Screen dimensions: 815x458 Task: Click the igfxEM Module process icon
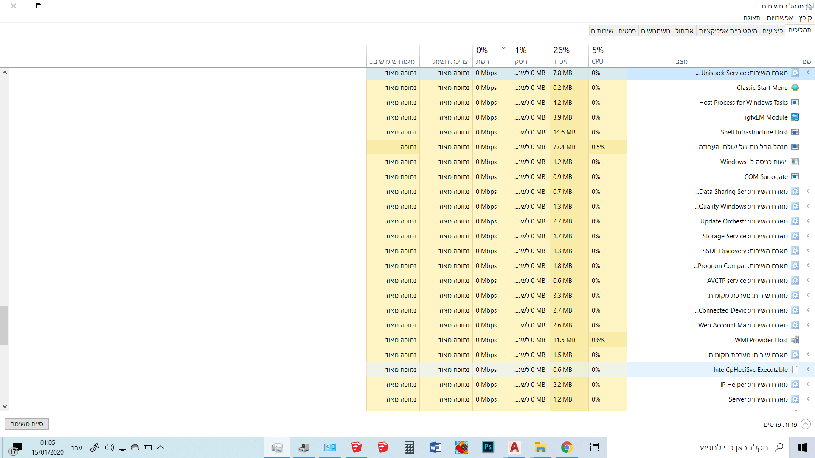795,117
